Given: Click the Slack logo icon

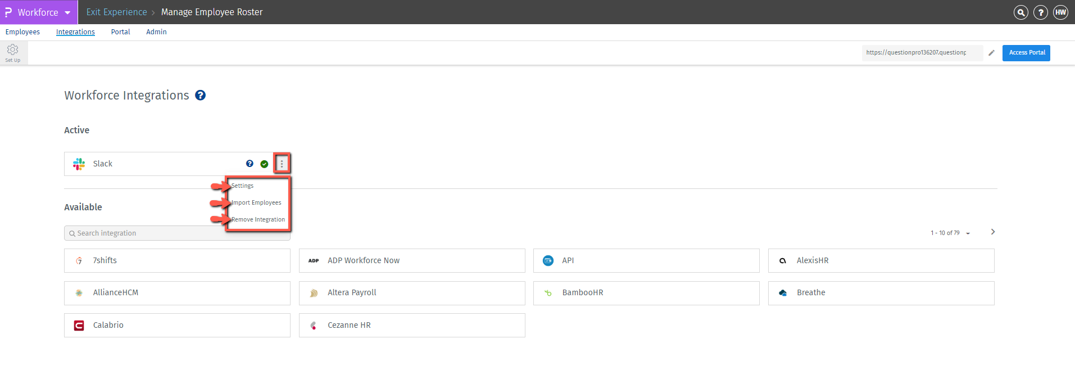Looking at the screenshot, I should coord(79,164).
